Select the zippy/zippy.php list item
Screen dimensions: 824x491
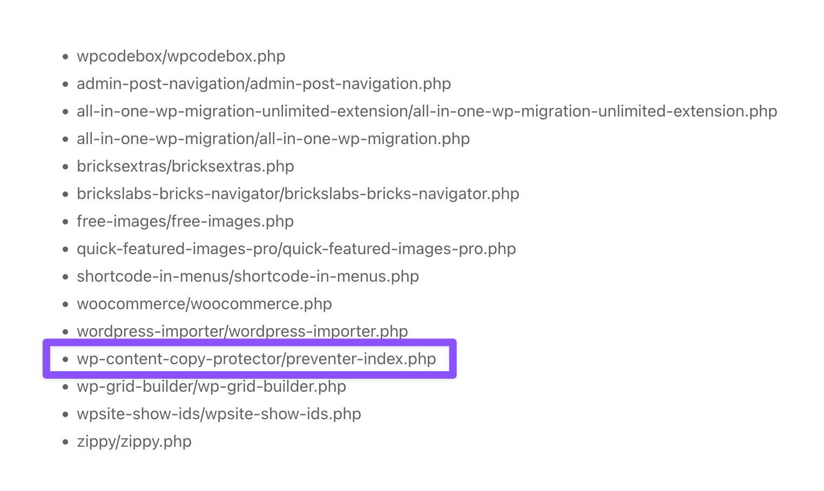[134, 441]
